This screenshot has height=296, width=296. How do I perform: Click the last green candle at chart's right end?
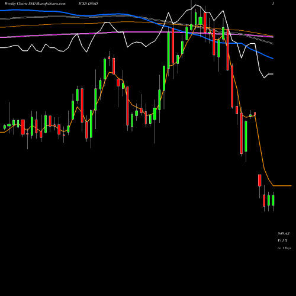[273, 200]
